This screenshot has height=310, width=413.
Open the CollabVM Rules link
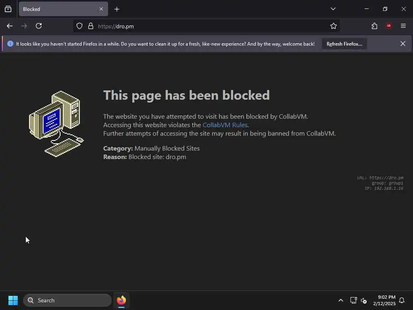coord(225,125)
